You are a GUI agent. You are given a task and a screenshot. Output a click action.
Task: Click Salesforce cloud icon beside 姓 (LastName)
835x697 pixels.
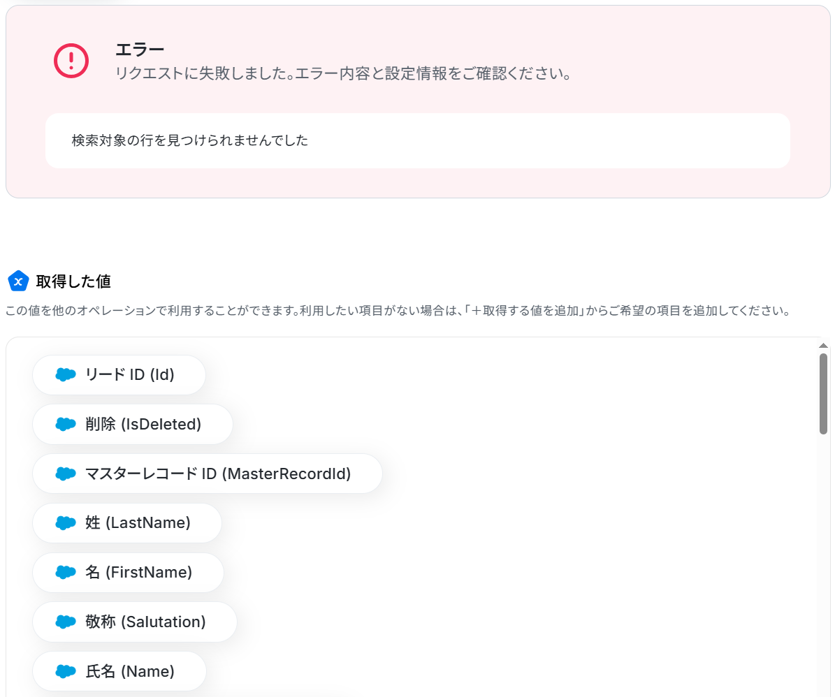tap(66, 523)
